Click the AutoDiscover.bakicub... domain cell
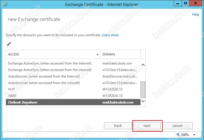This screenshot has height=140, width=204. click(120, 76)
